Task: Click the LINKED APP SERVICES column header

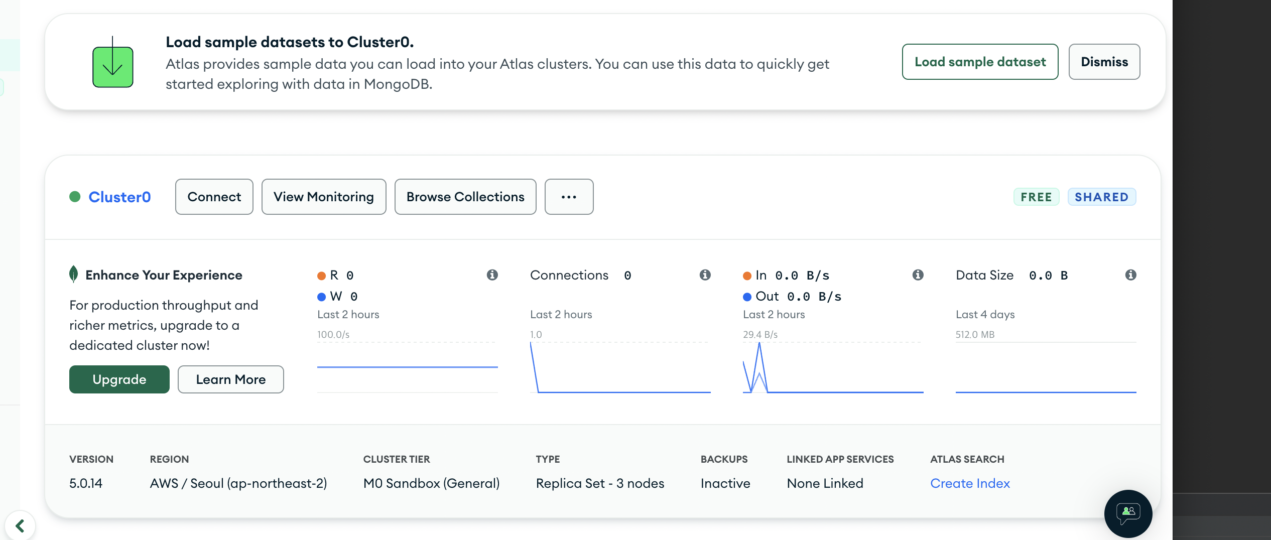Action: tap(840, 459)
